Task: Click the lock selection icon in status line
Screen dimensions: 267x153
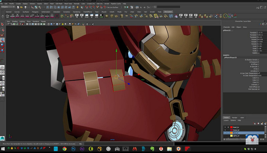Action: click(78, 7)
